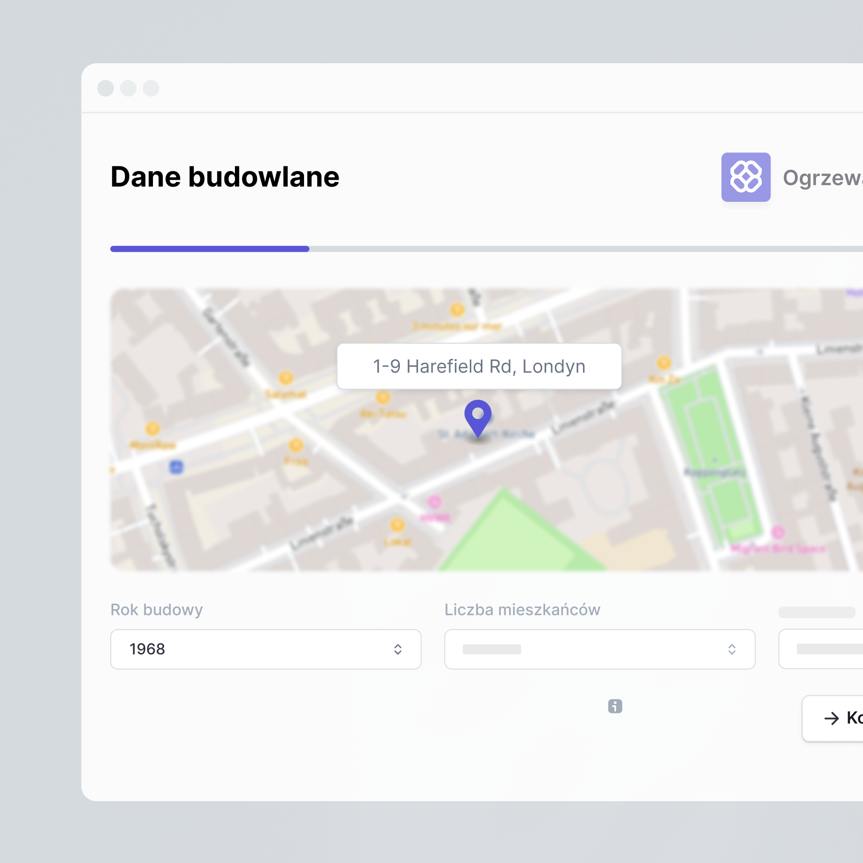Open the Rok budowy stepper arrows

397,649
